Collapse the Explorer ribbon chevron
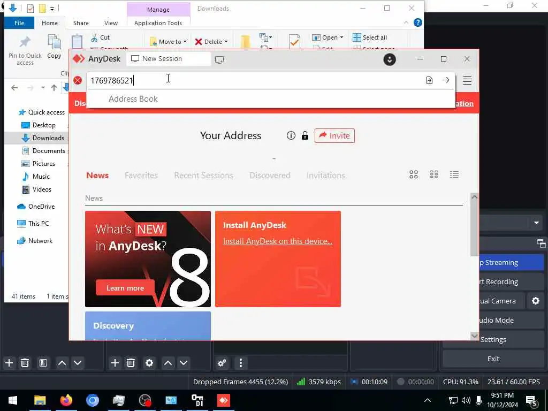Viewport: 548px width, 411px height. coord(406,22)
